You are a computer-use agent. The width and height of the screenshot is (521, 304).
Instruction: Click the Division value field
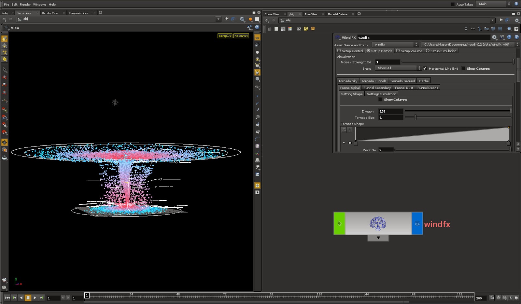[x=391, y=111]
